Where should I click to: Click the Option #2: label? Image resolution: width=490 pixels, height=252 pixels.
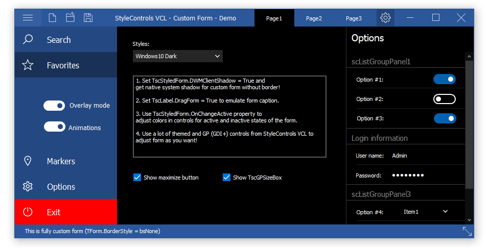[x=370, y=99]
